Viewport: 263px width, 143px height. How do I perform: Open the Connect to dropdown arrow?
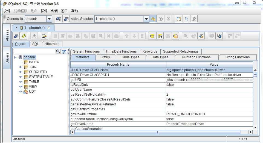click(x=49, y=19)
